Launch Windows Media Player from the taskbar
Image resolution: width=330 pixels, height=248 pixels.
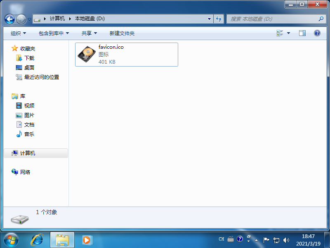tap(86, 240)
